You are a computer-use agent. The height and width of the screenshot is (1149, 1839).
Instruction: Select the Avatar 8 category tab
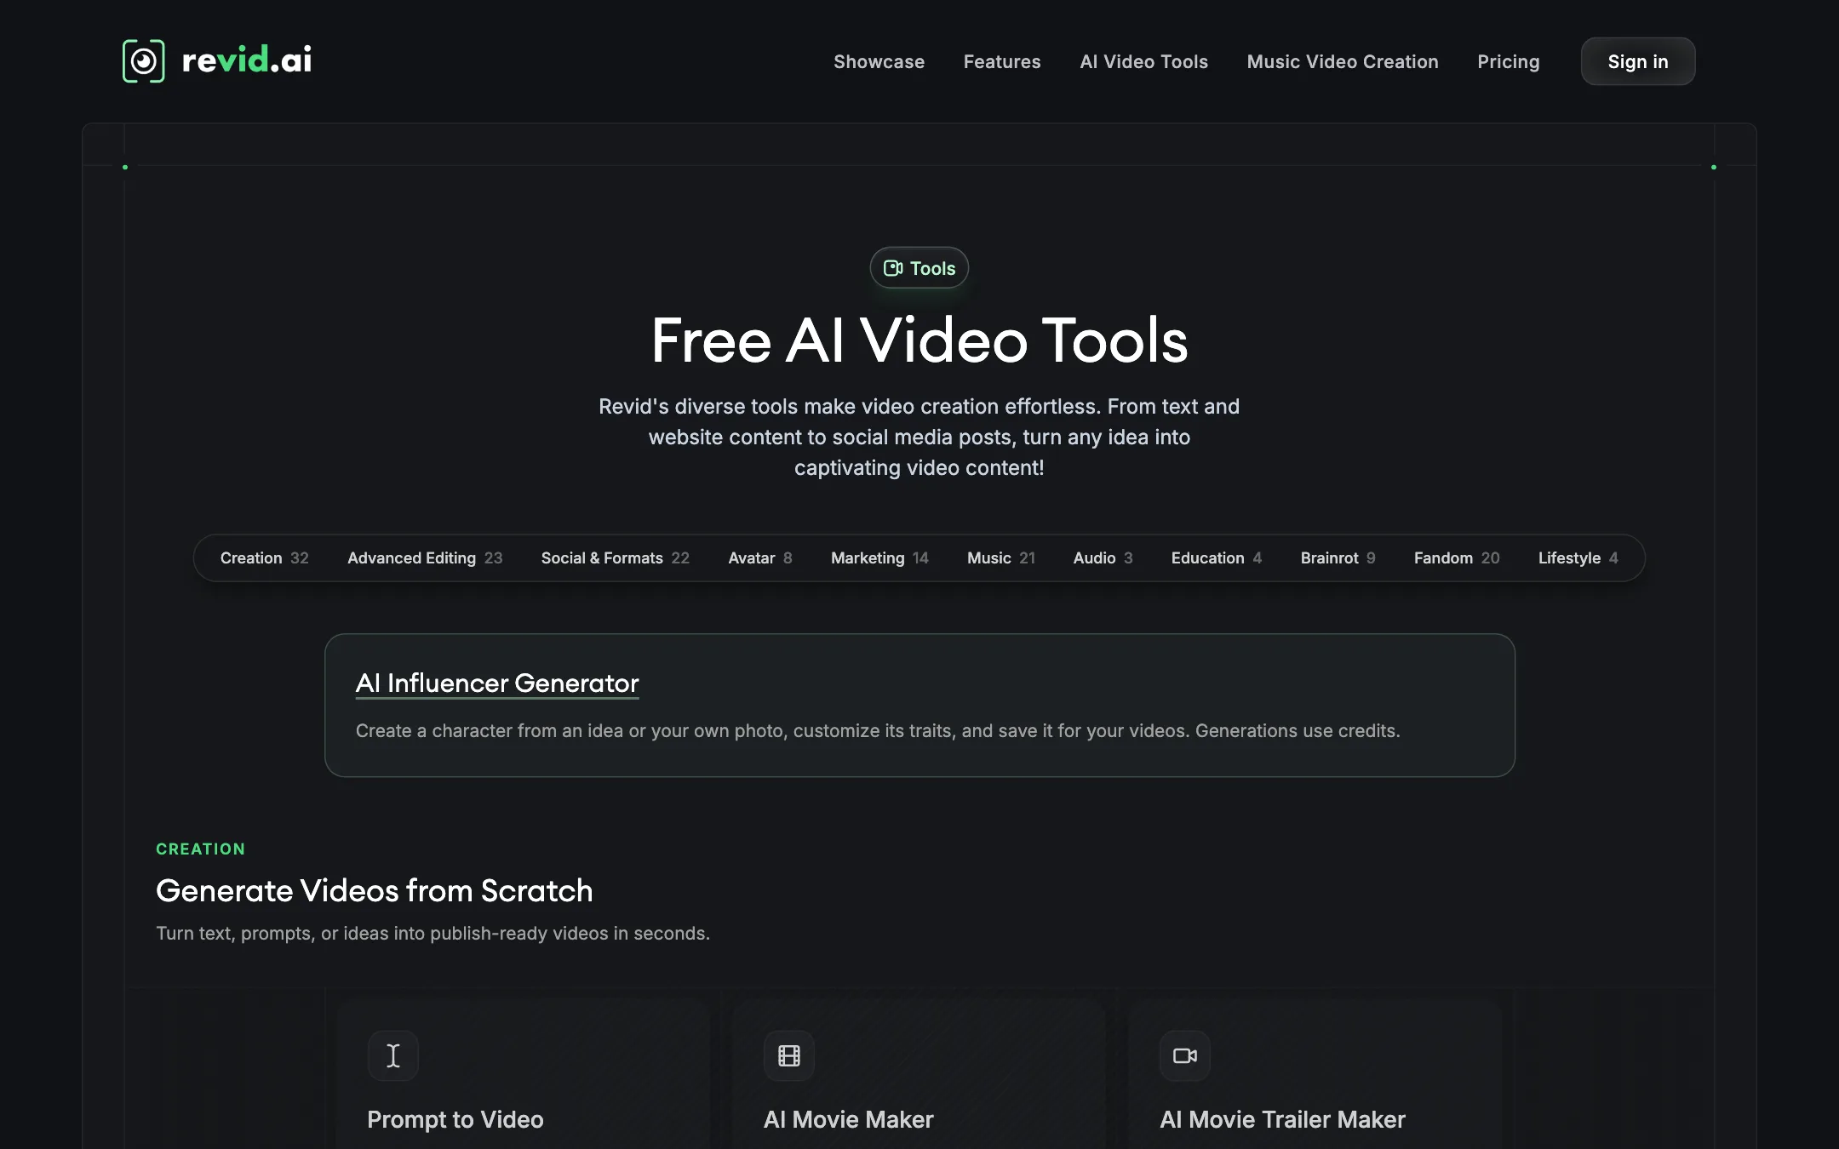point(760,557)
